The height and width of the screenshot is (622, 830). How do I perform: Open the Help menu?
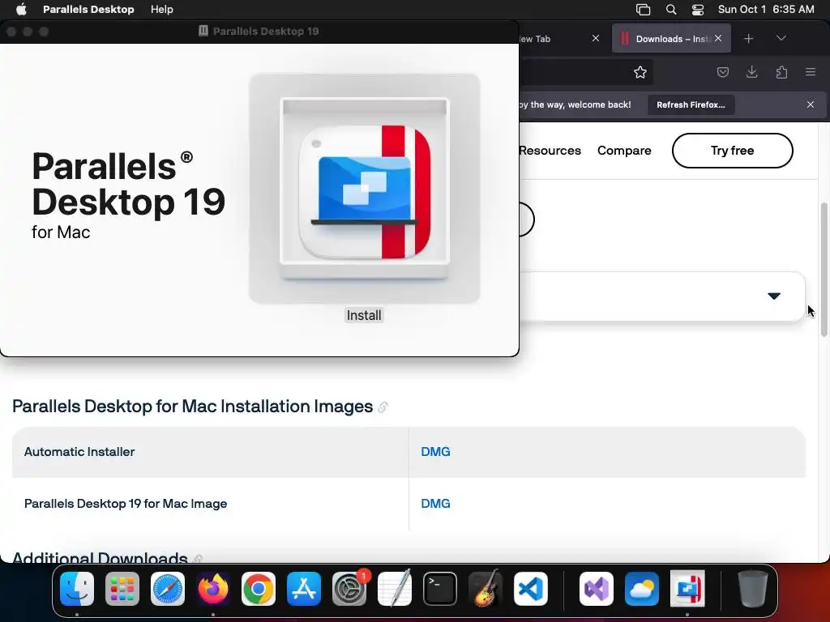(161, 9)
